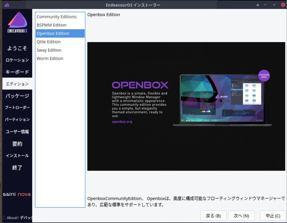Click the keep-above arrow icon in title bar
The height and width of the screenshot is (223, 287).
(258, 5)
